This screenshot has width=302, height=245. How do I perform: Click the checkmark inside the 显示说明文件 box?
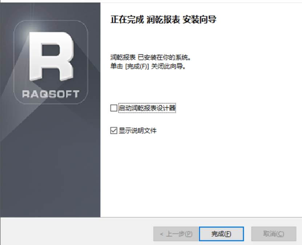pos(114,130)
